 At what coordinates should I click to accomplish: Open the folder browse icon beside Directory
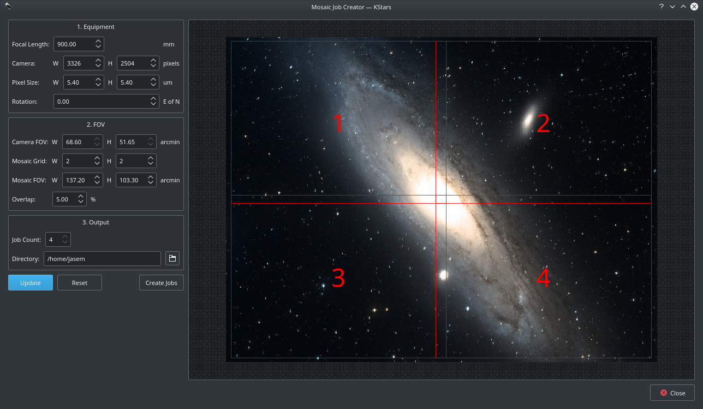172,258
